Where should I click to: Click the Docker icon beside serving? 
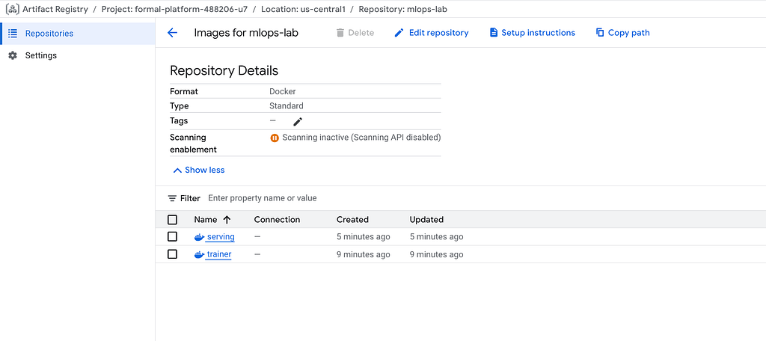(x=199, y=237)
